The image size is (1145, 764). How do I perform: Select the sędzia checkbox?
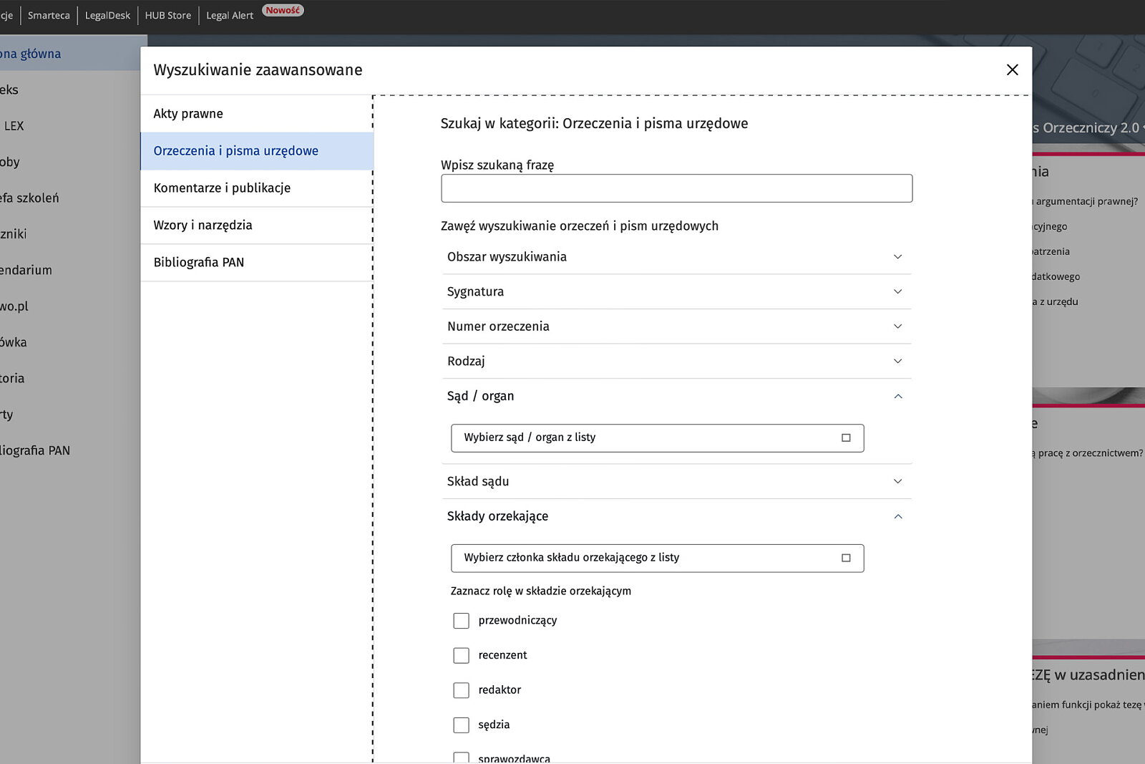tap(461, 725)
